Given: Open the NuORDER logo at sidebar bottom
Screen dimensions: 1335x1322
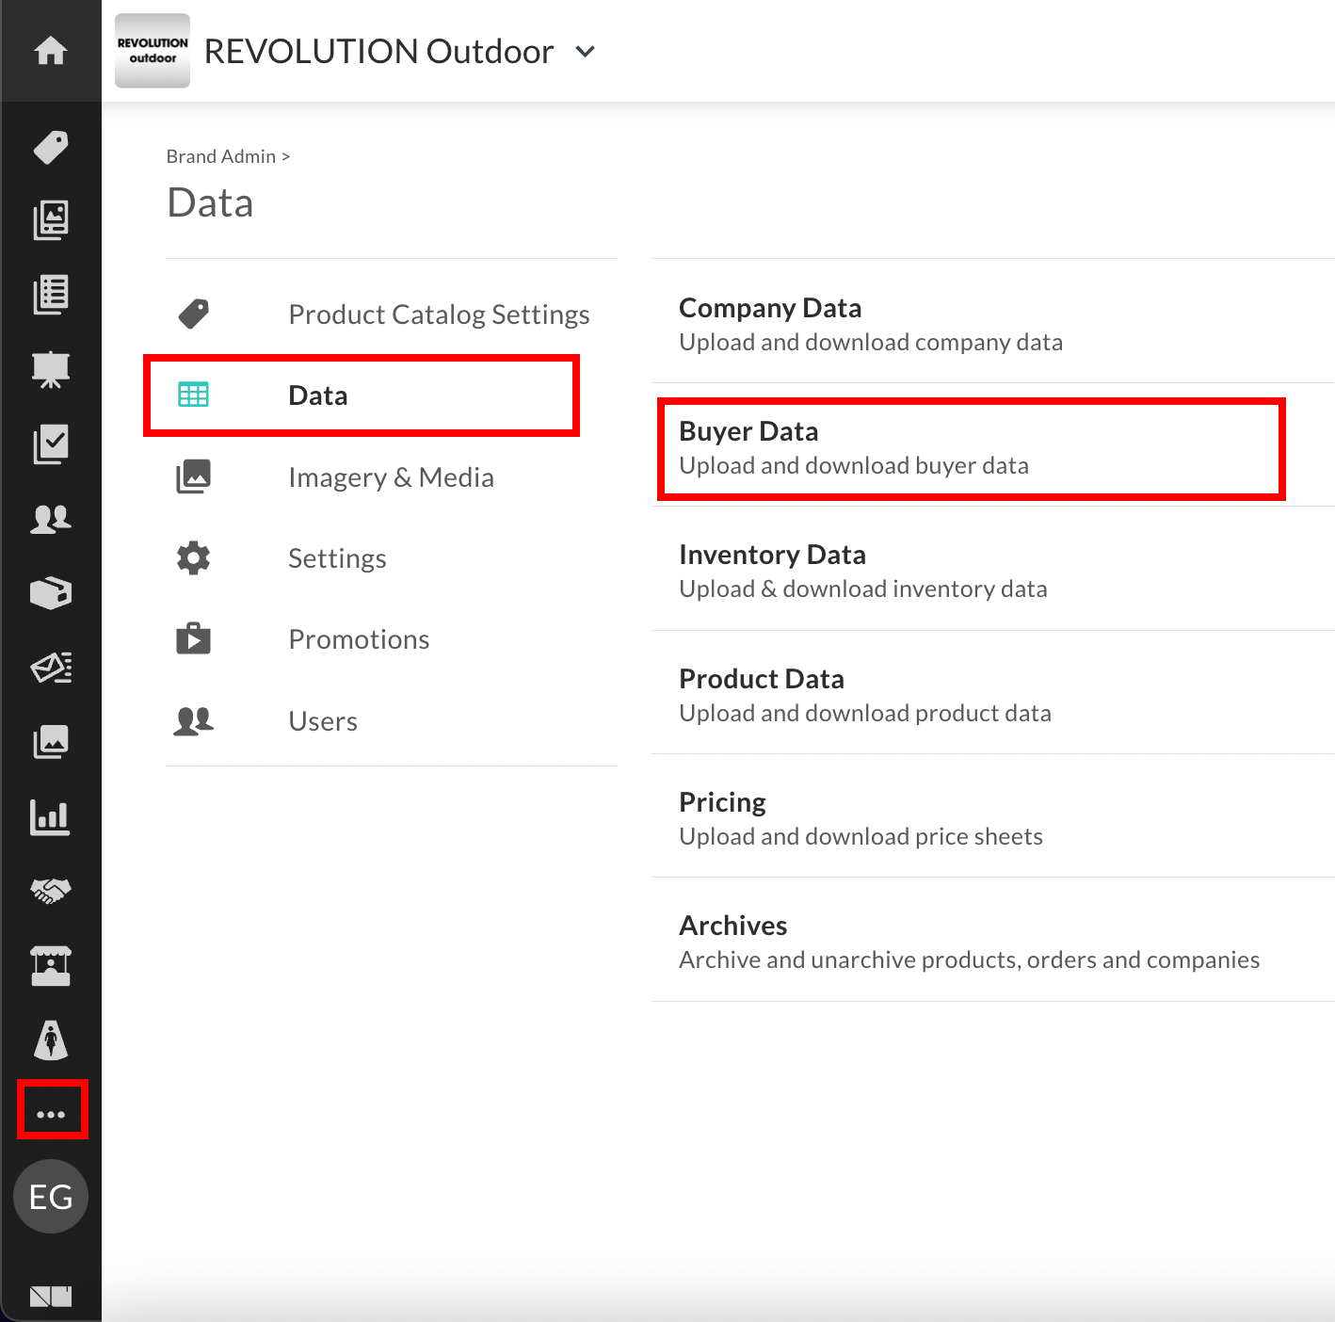Looking at the screenshot, I should [x=52, y=1296].
